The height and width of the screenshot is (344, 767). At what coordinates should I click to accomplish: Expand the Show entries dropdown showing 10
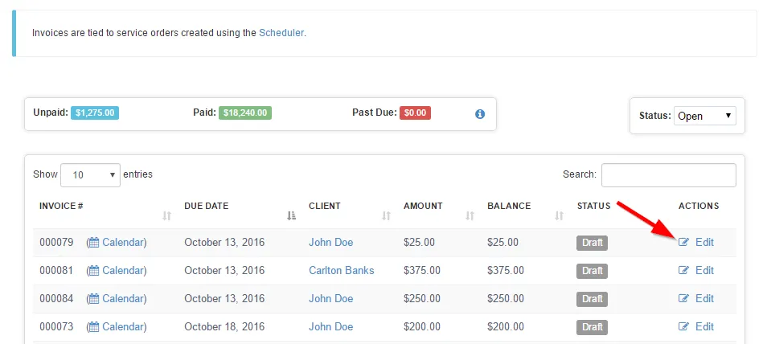tap(91, 174)
